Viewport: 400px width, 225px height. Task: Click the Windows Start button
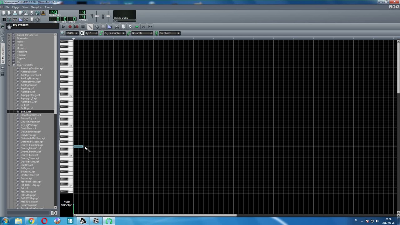click(5, 221)
